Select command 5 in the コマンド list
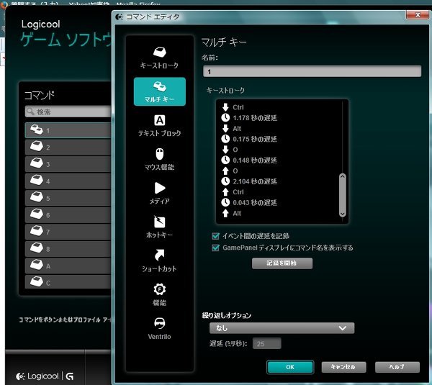Viewport: 432px width, 385px height. (68, 198)
